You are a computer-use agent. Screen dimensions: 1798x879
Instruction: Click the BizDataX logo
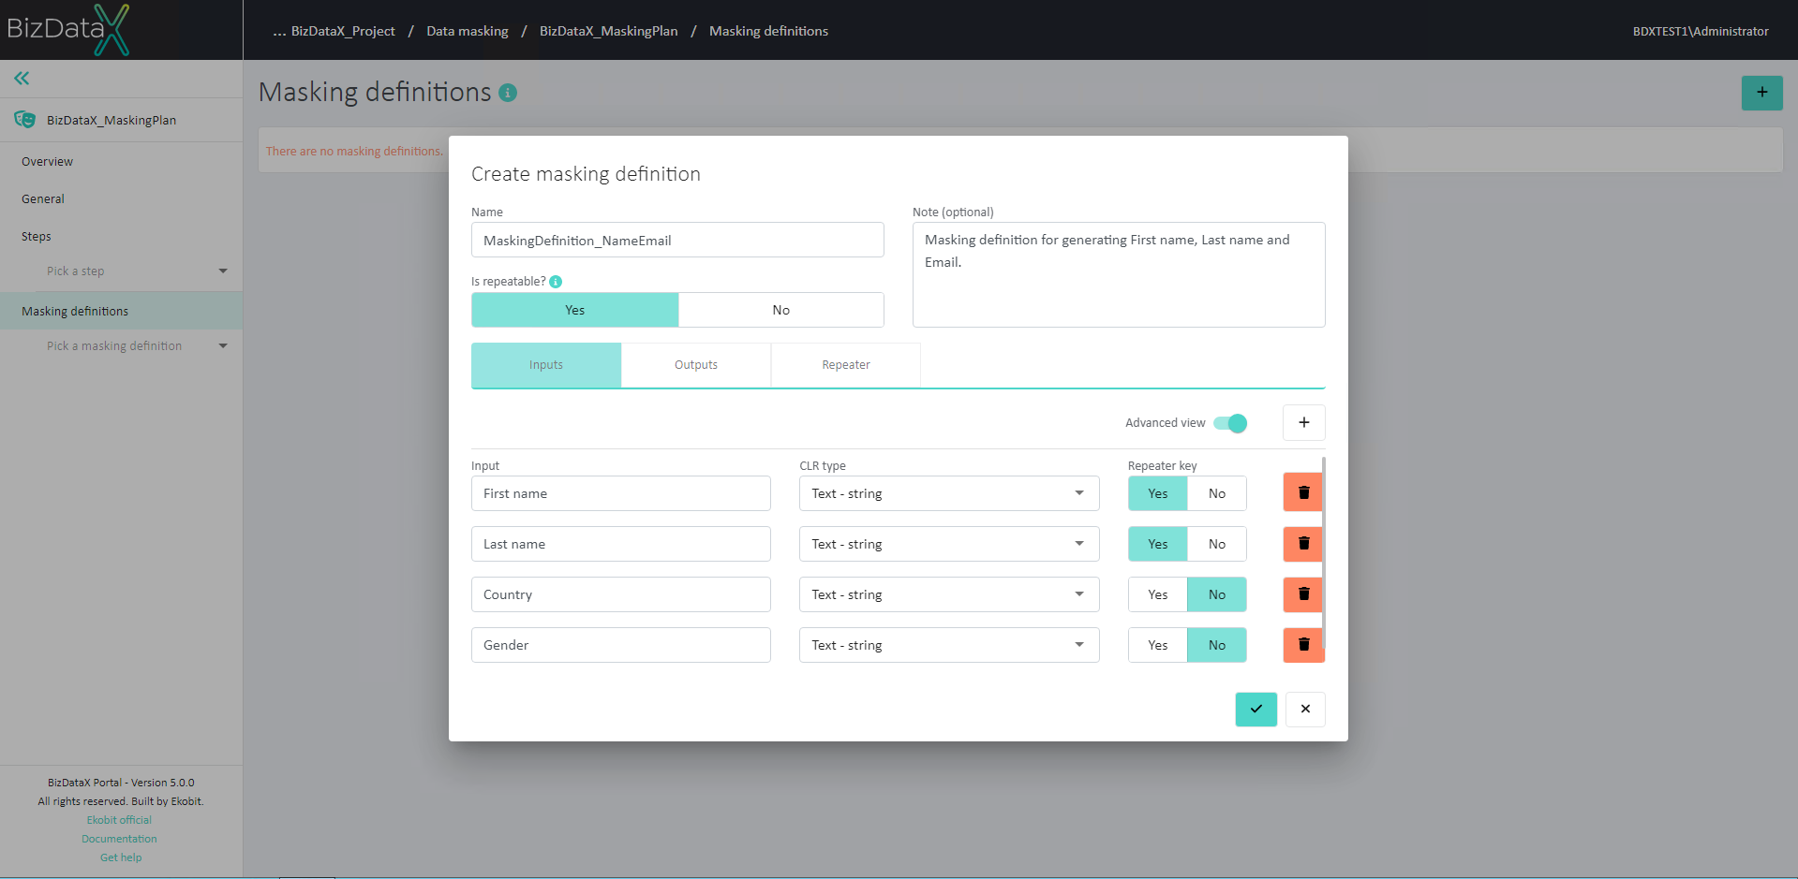point(67,30)
